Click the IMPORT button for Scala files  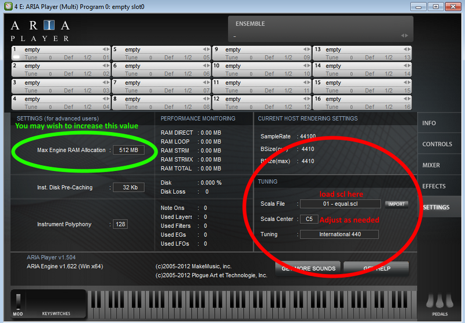click(396, 204)
